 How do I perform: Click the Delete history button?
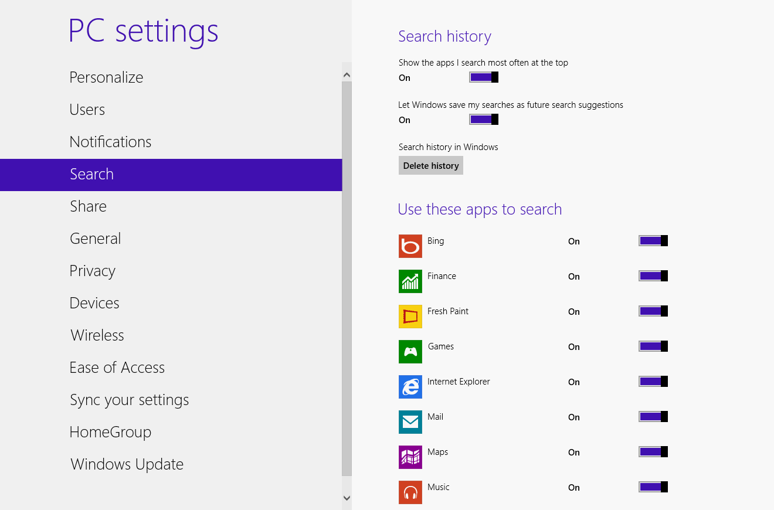point(431,165)
